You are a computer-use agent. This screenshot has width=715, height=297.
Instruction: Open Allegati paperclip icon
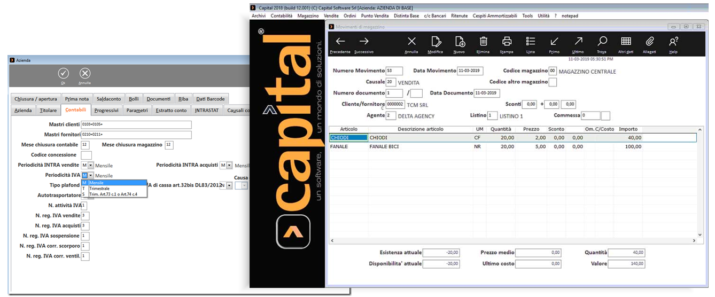point(650,41)
